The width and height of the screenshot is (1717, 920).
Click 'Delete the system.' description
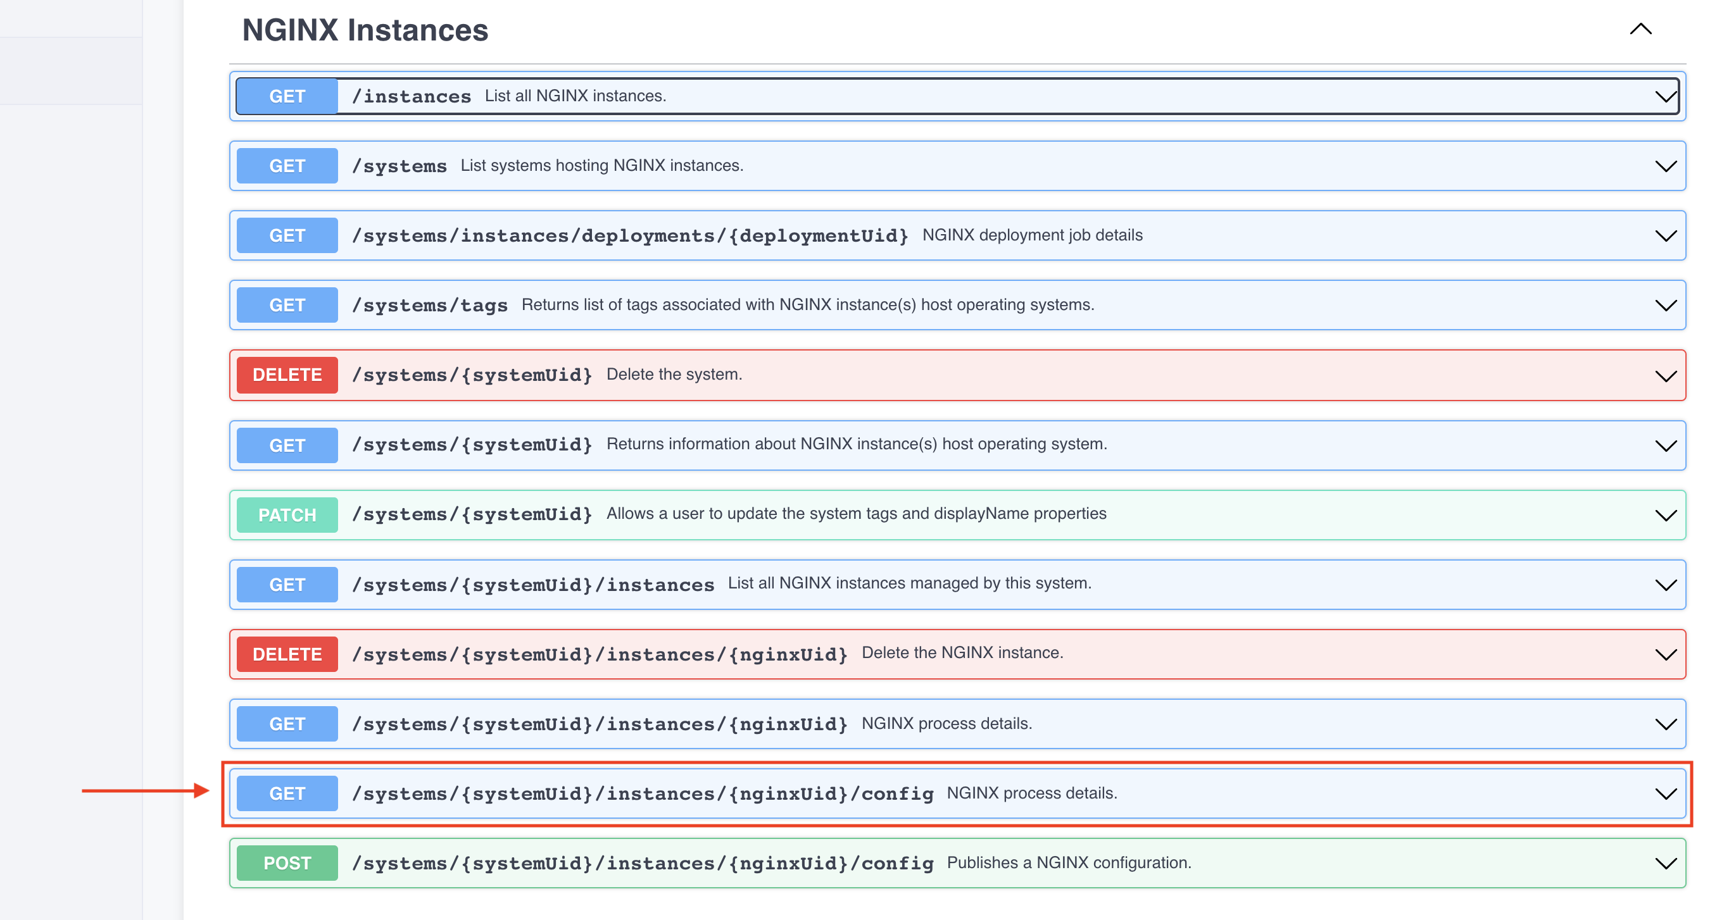pos(674,375)
